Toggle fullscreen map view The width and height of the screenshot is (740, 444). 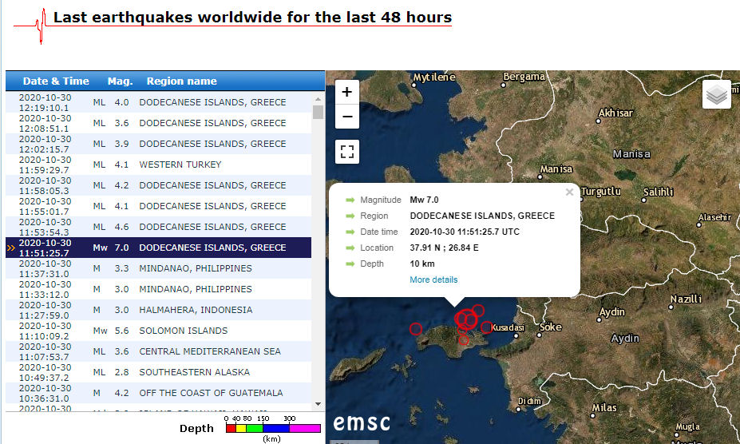point(347,152)
